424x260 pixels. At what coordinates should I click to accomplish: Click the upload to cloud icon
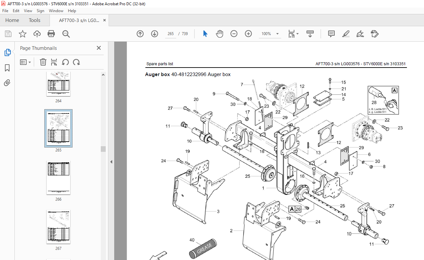(x=37, y=34)
